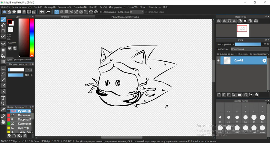Toggle Вырезать clipping checkbox
The image size is (270, 143).
(236, 54)
